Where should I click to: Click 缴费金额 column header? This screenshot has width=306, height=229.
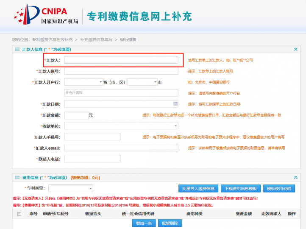tap(244, 214)
